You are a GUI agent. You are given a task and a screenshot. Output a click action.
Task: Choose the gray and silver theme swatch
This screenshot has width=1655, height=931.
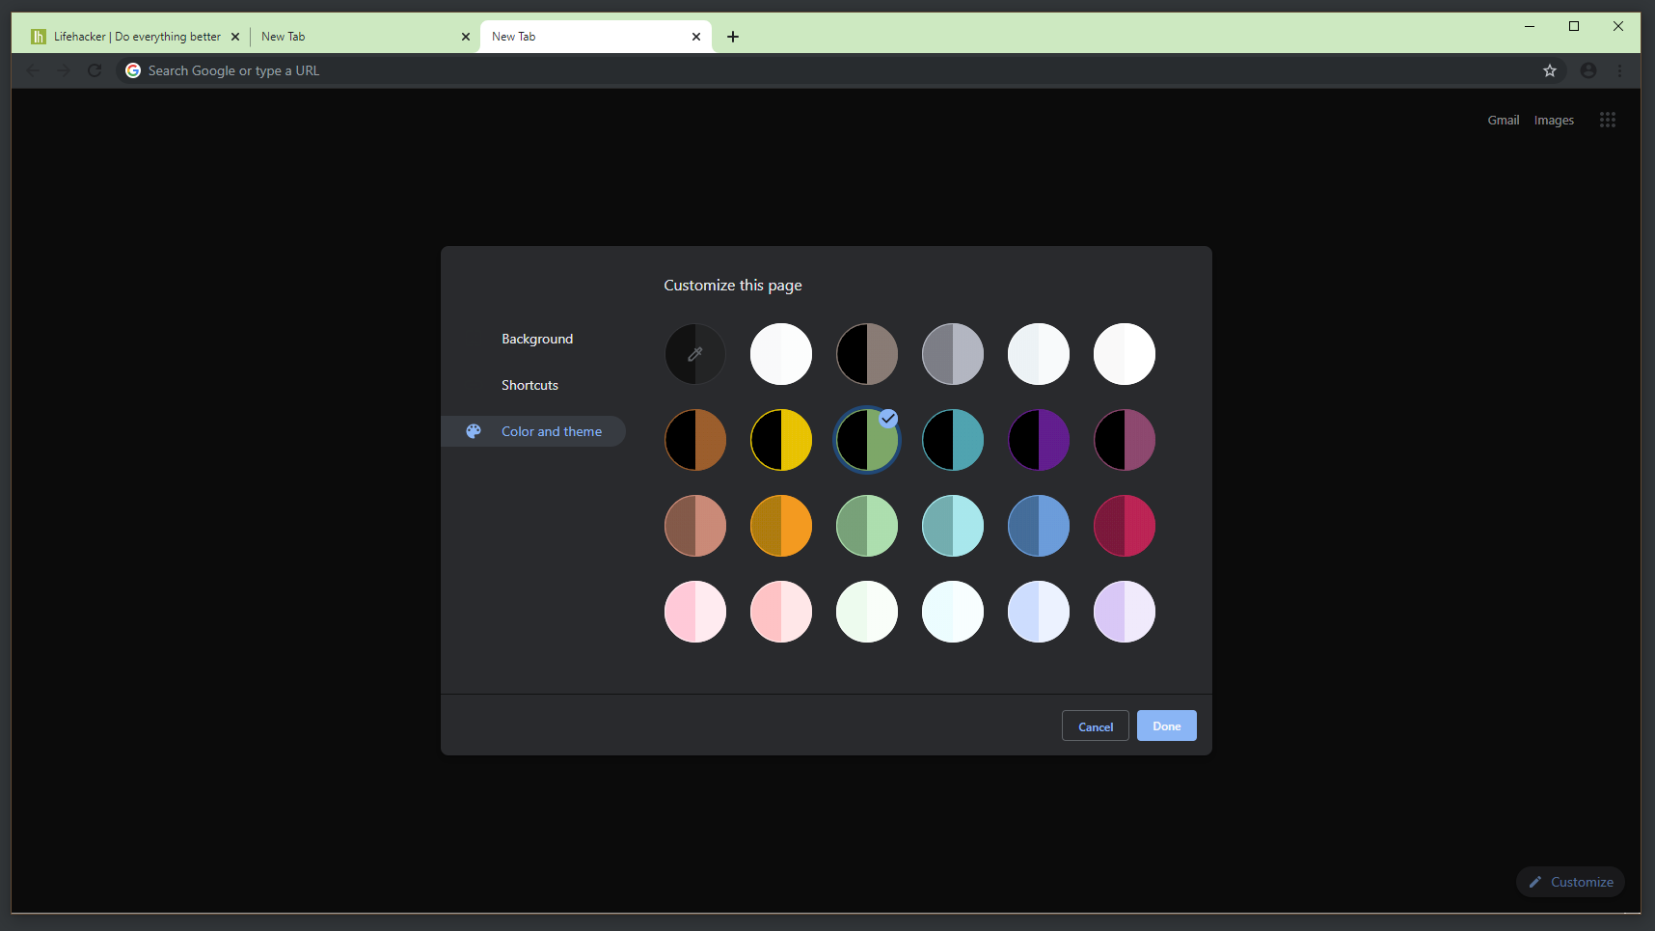(x=953, y=354)
